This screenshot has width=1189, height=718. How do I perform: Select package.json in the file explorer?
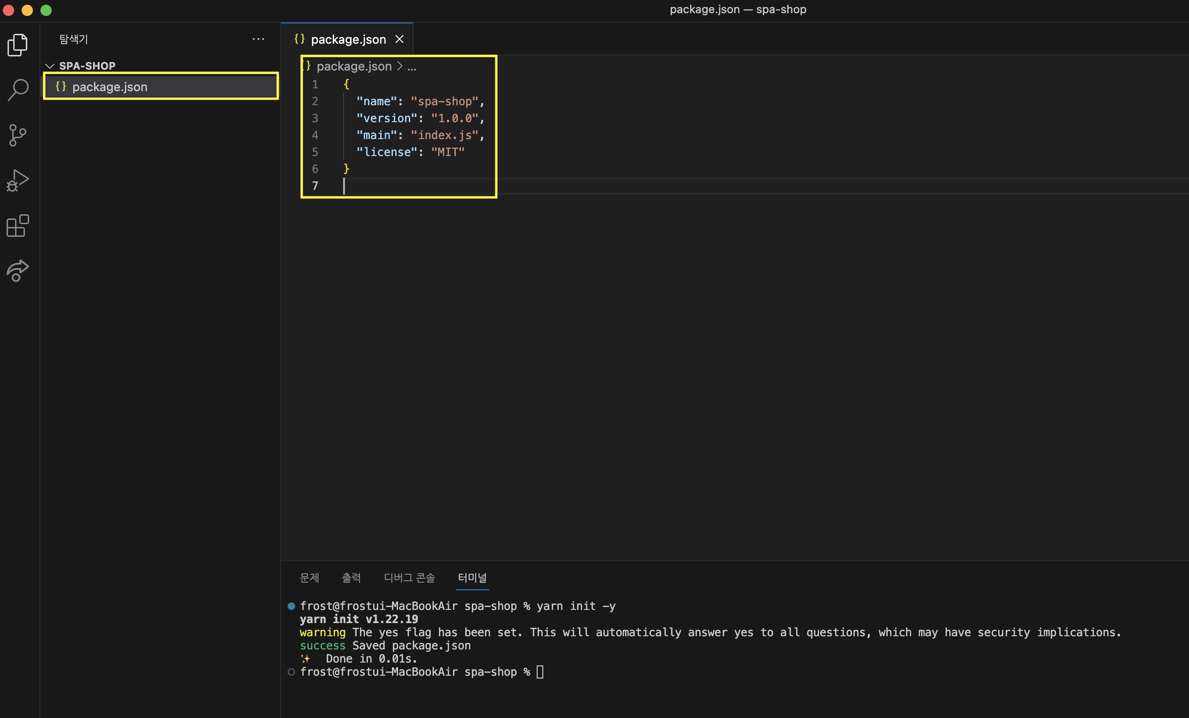click(110, 87)
